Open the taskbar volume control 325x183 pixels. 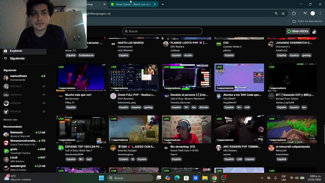pyautogui.click(x=297, y=178)
